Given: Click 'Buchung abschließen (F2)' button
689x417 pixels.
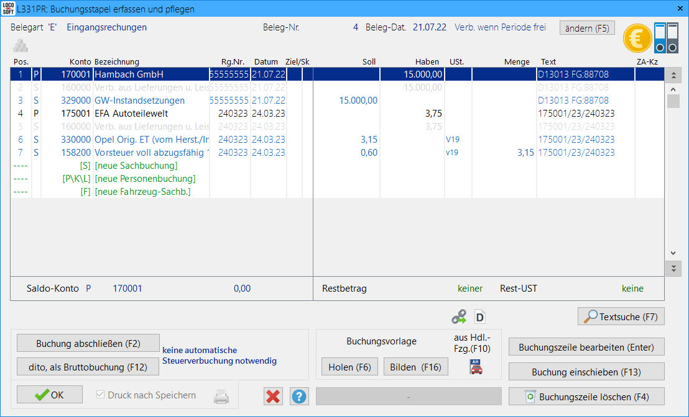Looking at the screenshot, I should click(88, 343).
